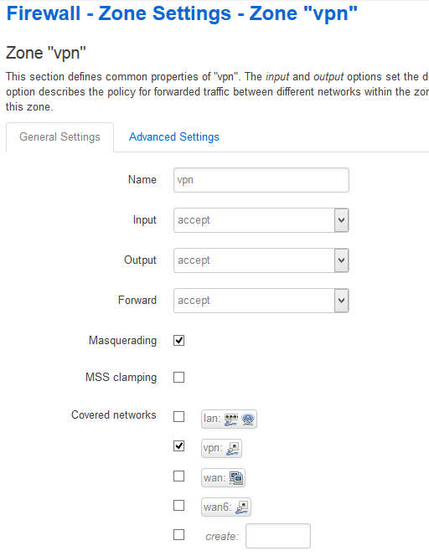Enable the MSS clamping checkbox
Viewport: 429px width, 556px height.
[x=178, y=378]
